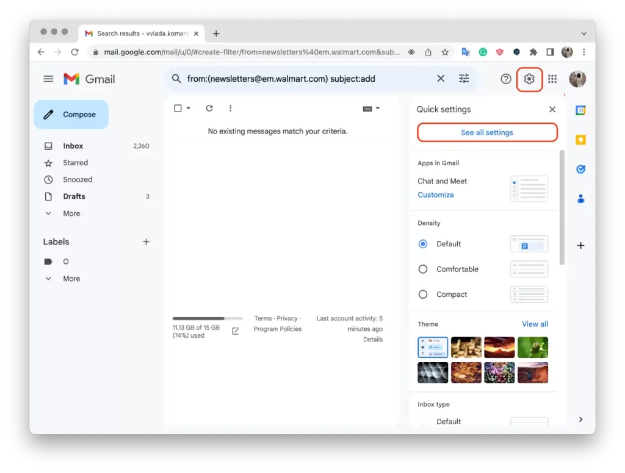Open Program Policies link
Viewport: 625px width, 473px height.
[278, 329]
